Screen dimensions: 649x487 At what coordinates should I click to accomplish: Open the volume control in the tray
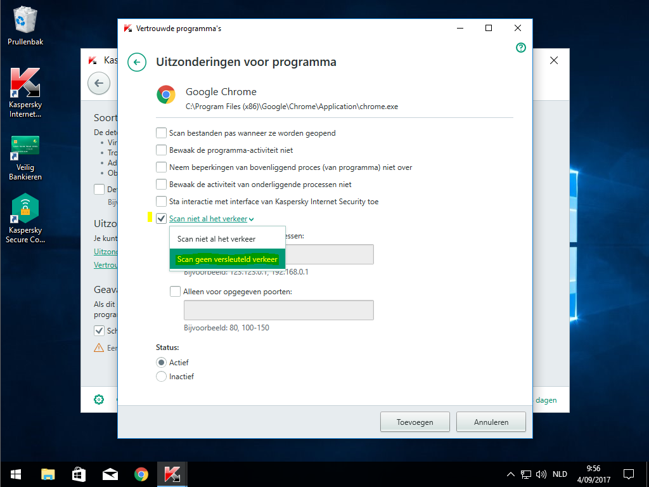541,474
